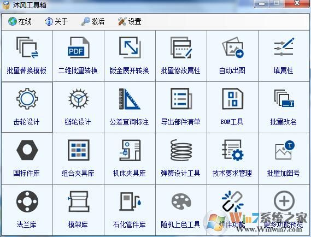Maximize the 沐风工具箱 window
This screenshot has width=311, height=237.
[277, 4]
